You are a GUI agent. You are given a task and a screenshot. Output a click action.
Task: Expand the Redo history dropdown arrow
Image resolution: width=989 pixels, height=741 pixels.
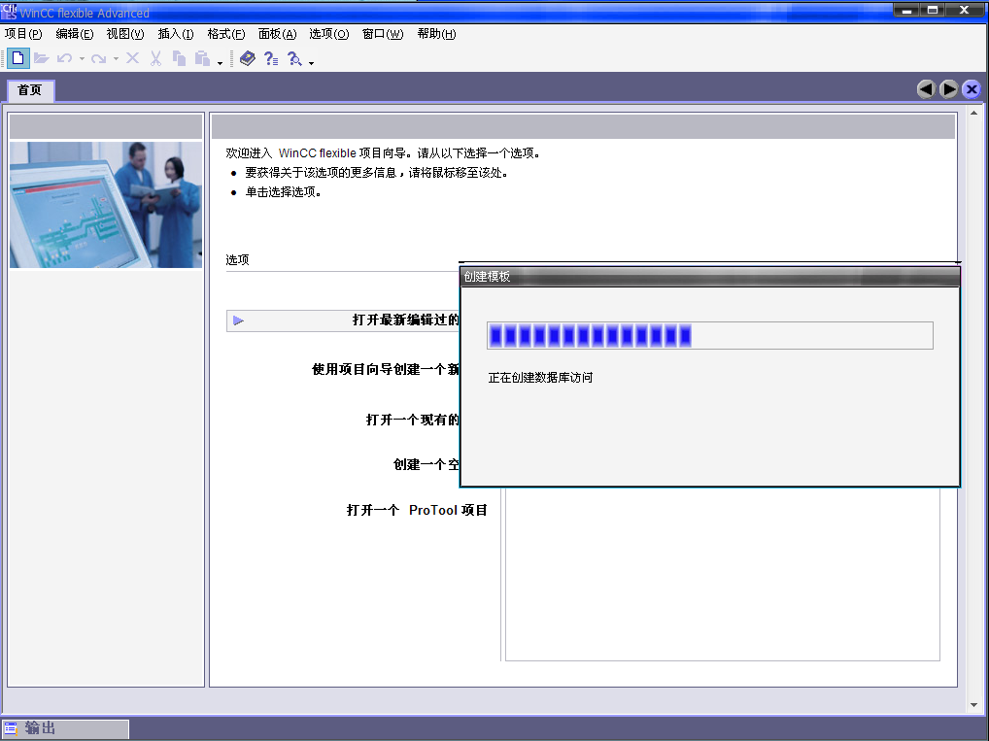116,59
